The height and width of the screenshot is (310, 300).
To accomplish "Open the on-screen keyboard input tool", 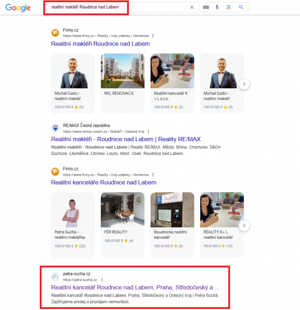I will point(206,7).
